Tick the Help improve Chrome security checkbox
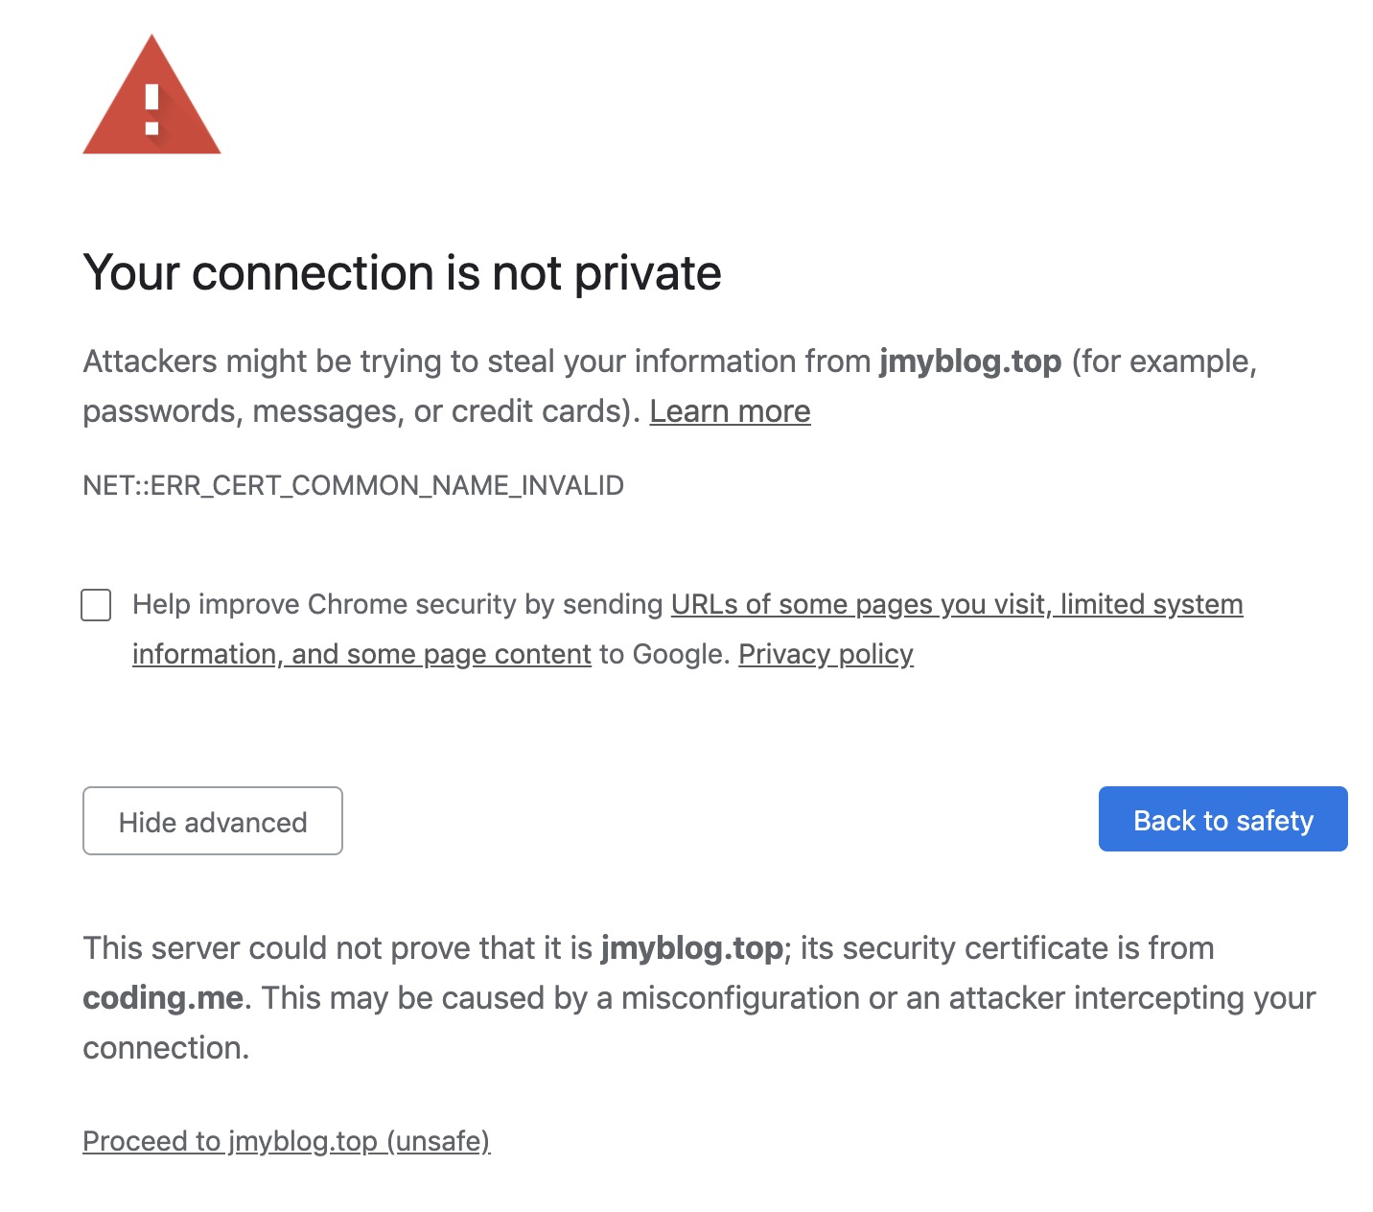The width and height of the screenshot is (1373, 1212). point(96,605)
